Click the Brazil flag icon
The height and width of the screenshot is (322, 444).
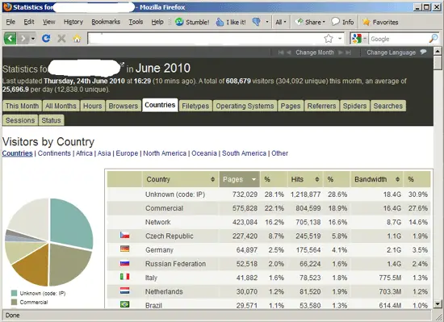[x=124, y=304]
